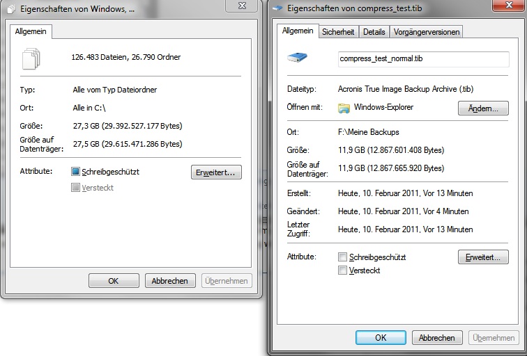
Task: Click size on disk '11,9 GB (12.867.665.920 Bytes)'
Action: click(391, 168)
